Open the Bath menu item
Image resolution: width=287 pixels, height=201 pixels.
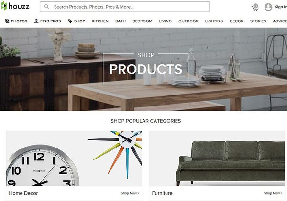[x=121, y=21]
